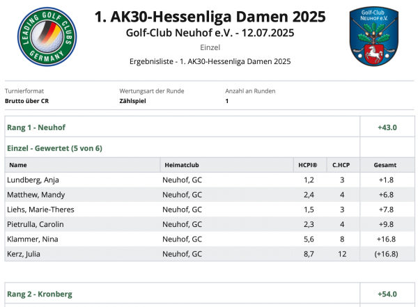Click the Einzel - Gewertet (5 von 6) section title
Image resolution: width=418 pixels, height=307 pixels.
pos(54,148)
